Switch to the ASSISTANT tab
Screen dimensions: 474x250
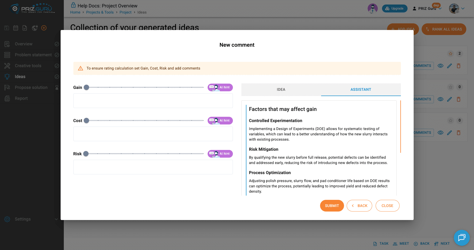(x=361, y=89)
